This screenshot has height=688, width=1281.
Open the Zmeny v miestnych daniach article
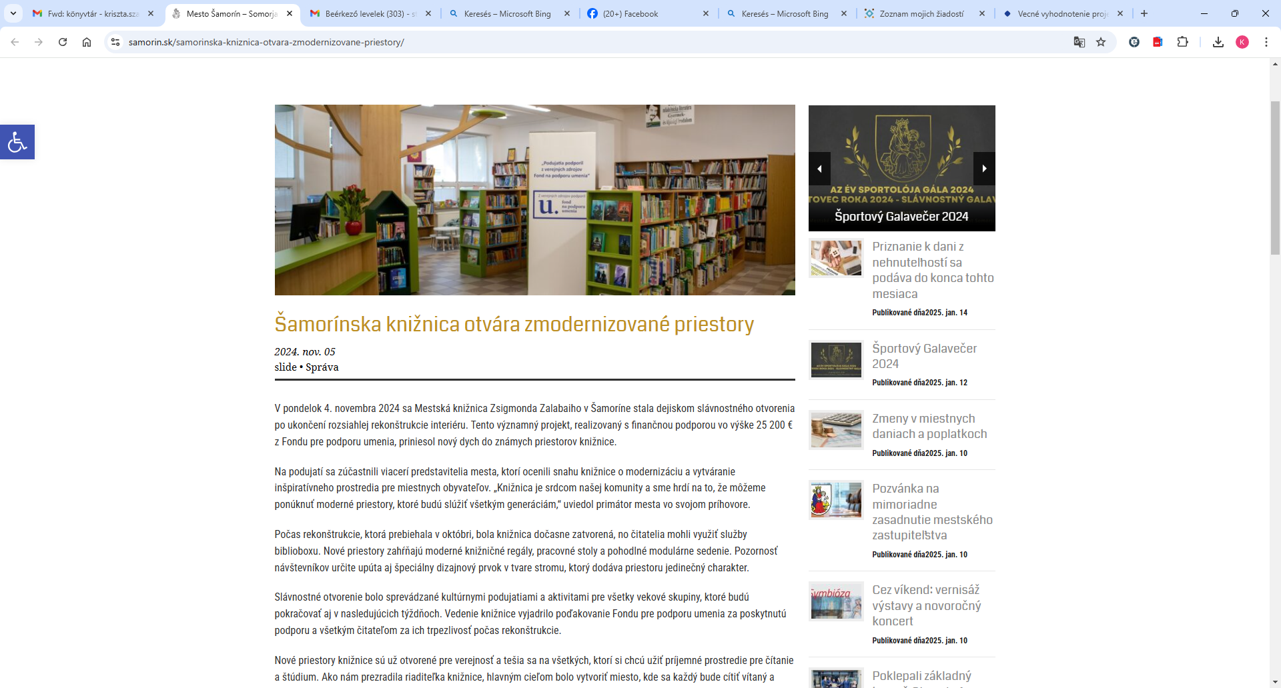[929, 426]
